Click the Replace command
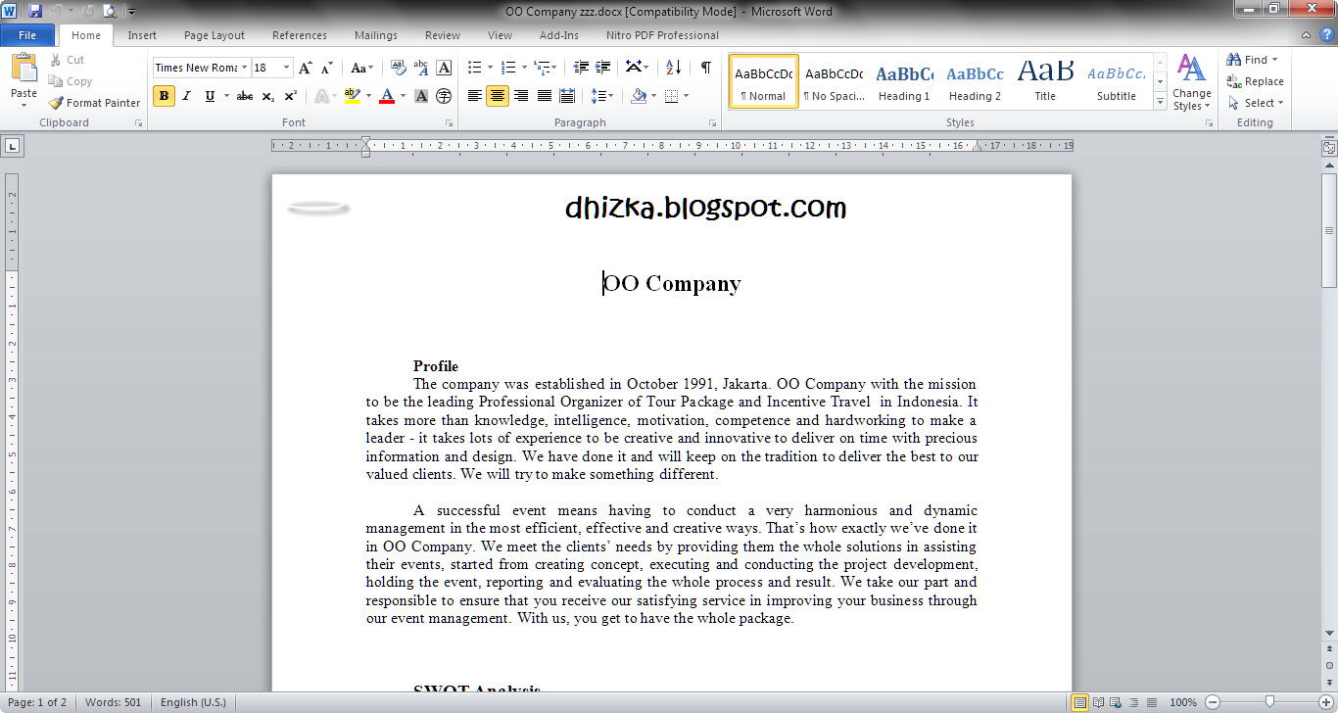The height and width of the screenshot is (713, 1338). [1256, 81]
